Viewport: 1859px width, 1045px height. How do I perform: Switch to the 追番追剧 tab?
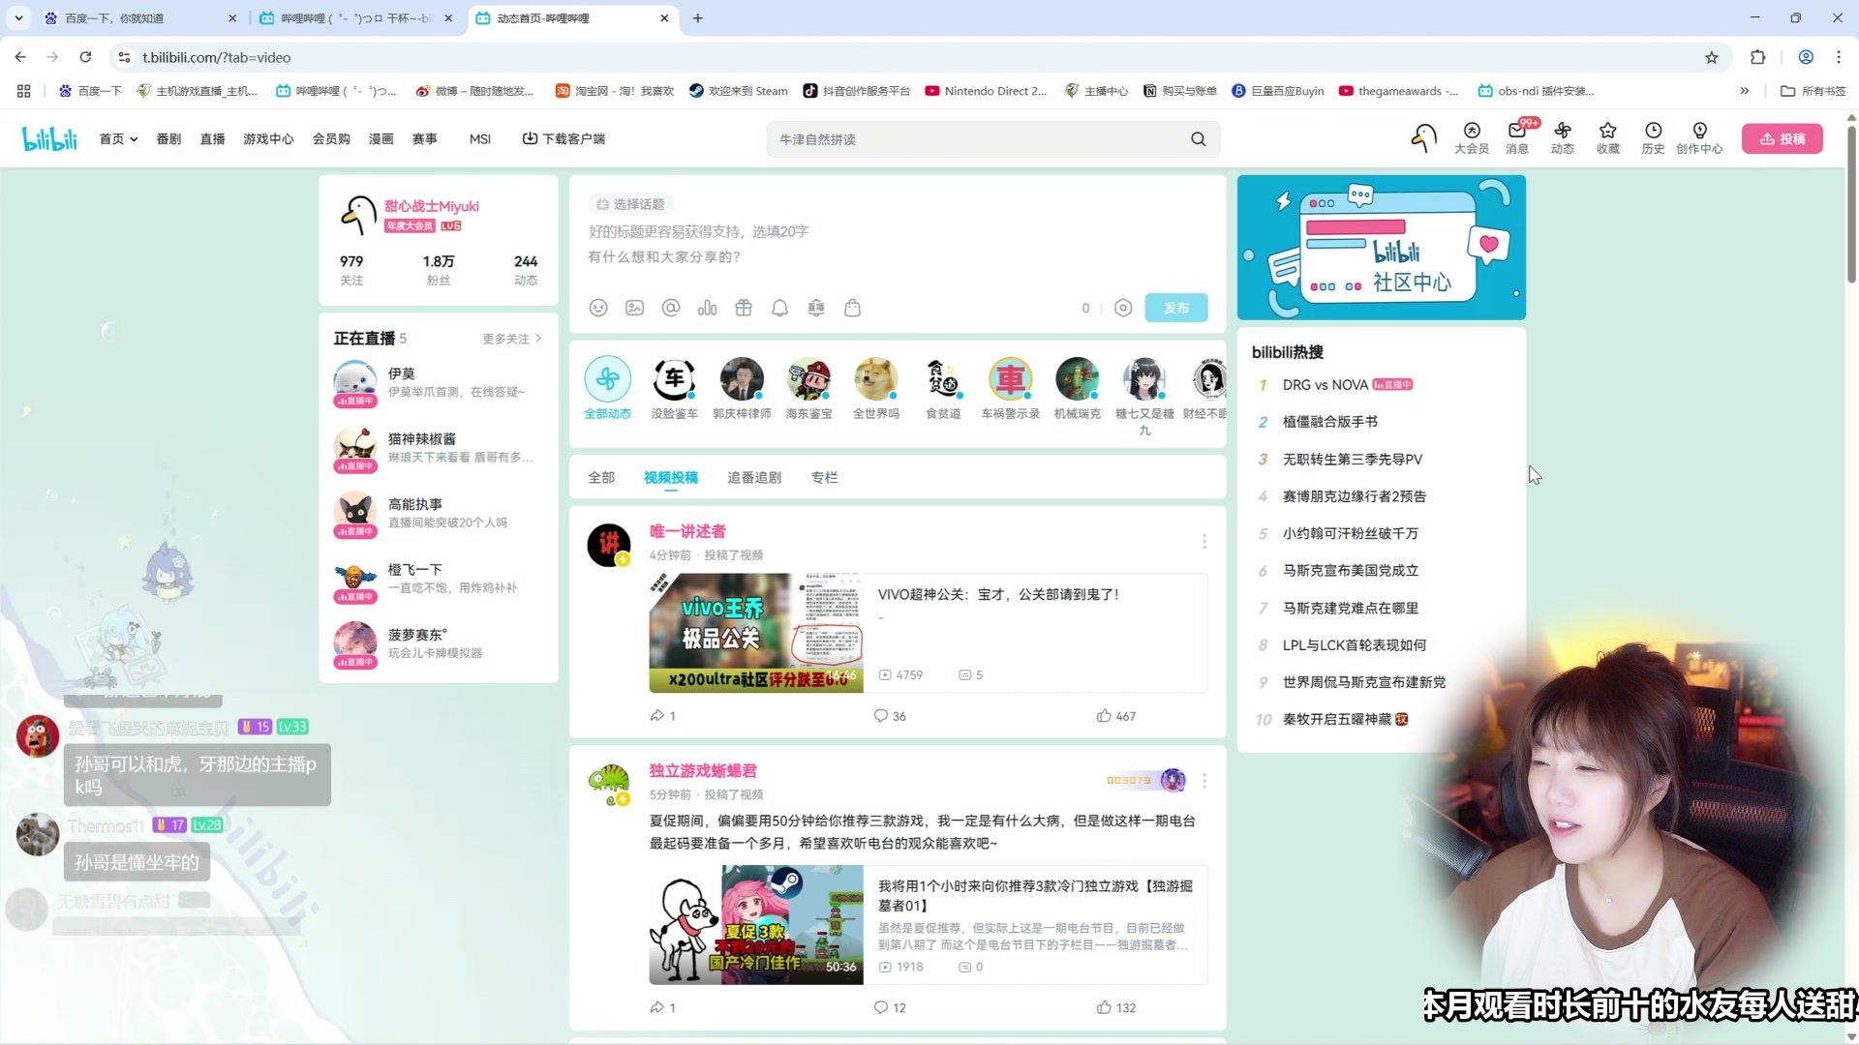pyautogui.click(x=754, y=477)
